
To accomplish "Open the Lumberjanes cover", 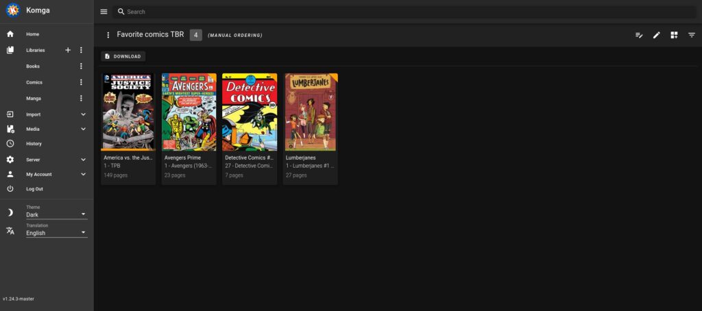I will [311, 112].
